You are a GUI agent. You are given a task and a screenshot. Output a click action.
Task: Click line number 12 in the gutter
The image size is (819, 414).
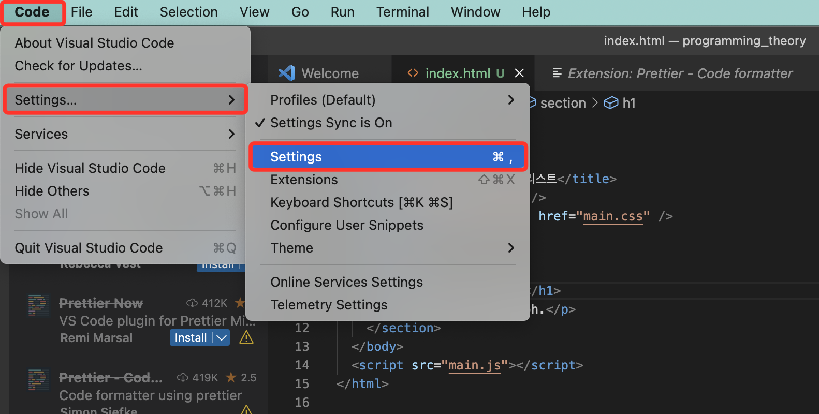(x=302, y=328)
